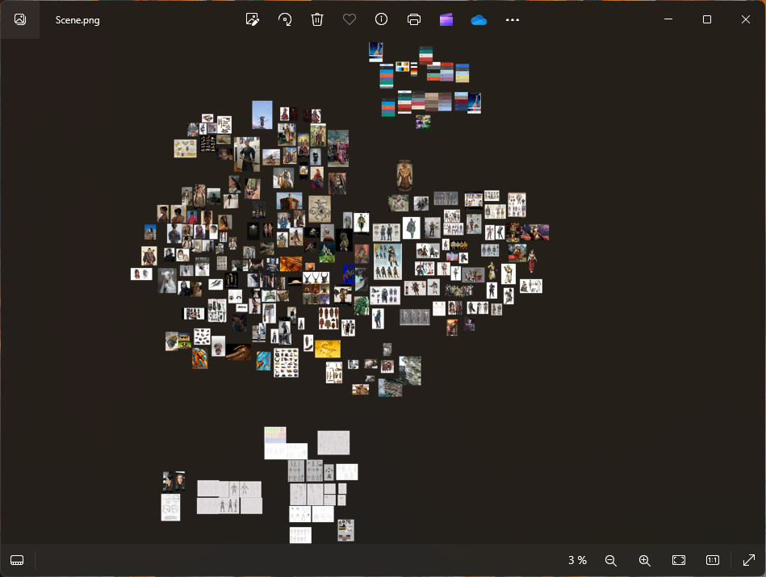Toggle the filmstrip view icon
Screen dimensions: 766x577
pos(17,560)
